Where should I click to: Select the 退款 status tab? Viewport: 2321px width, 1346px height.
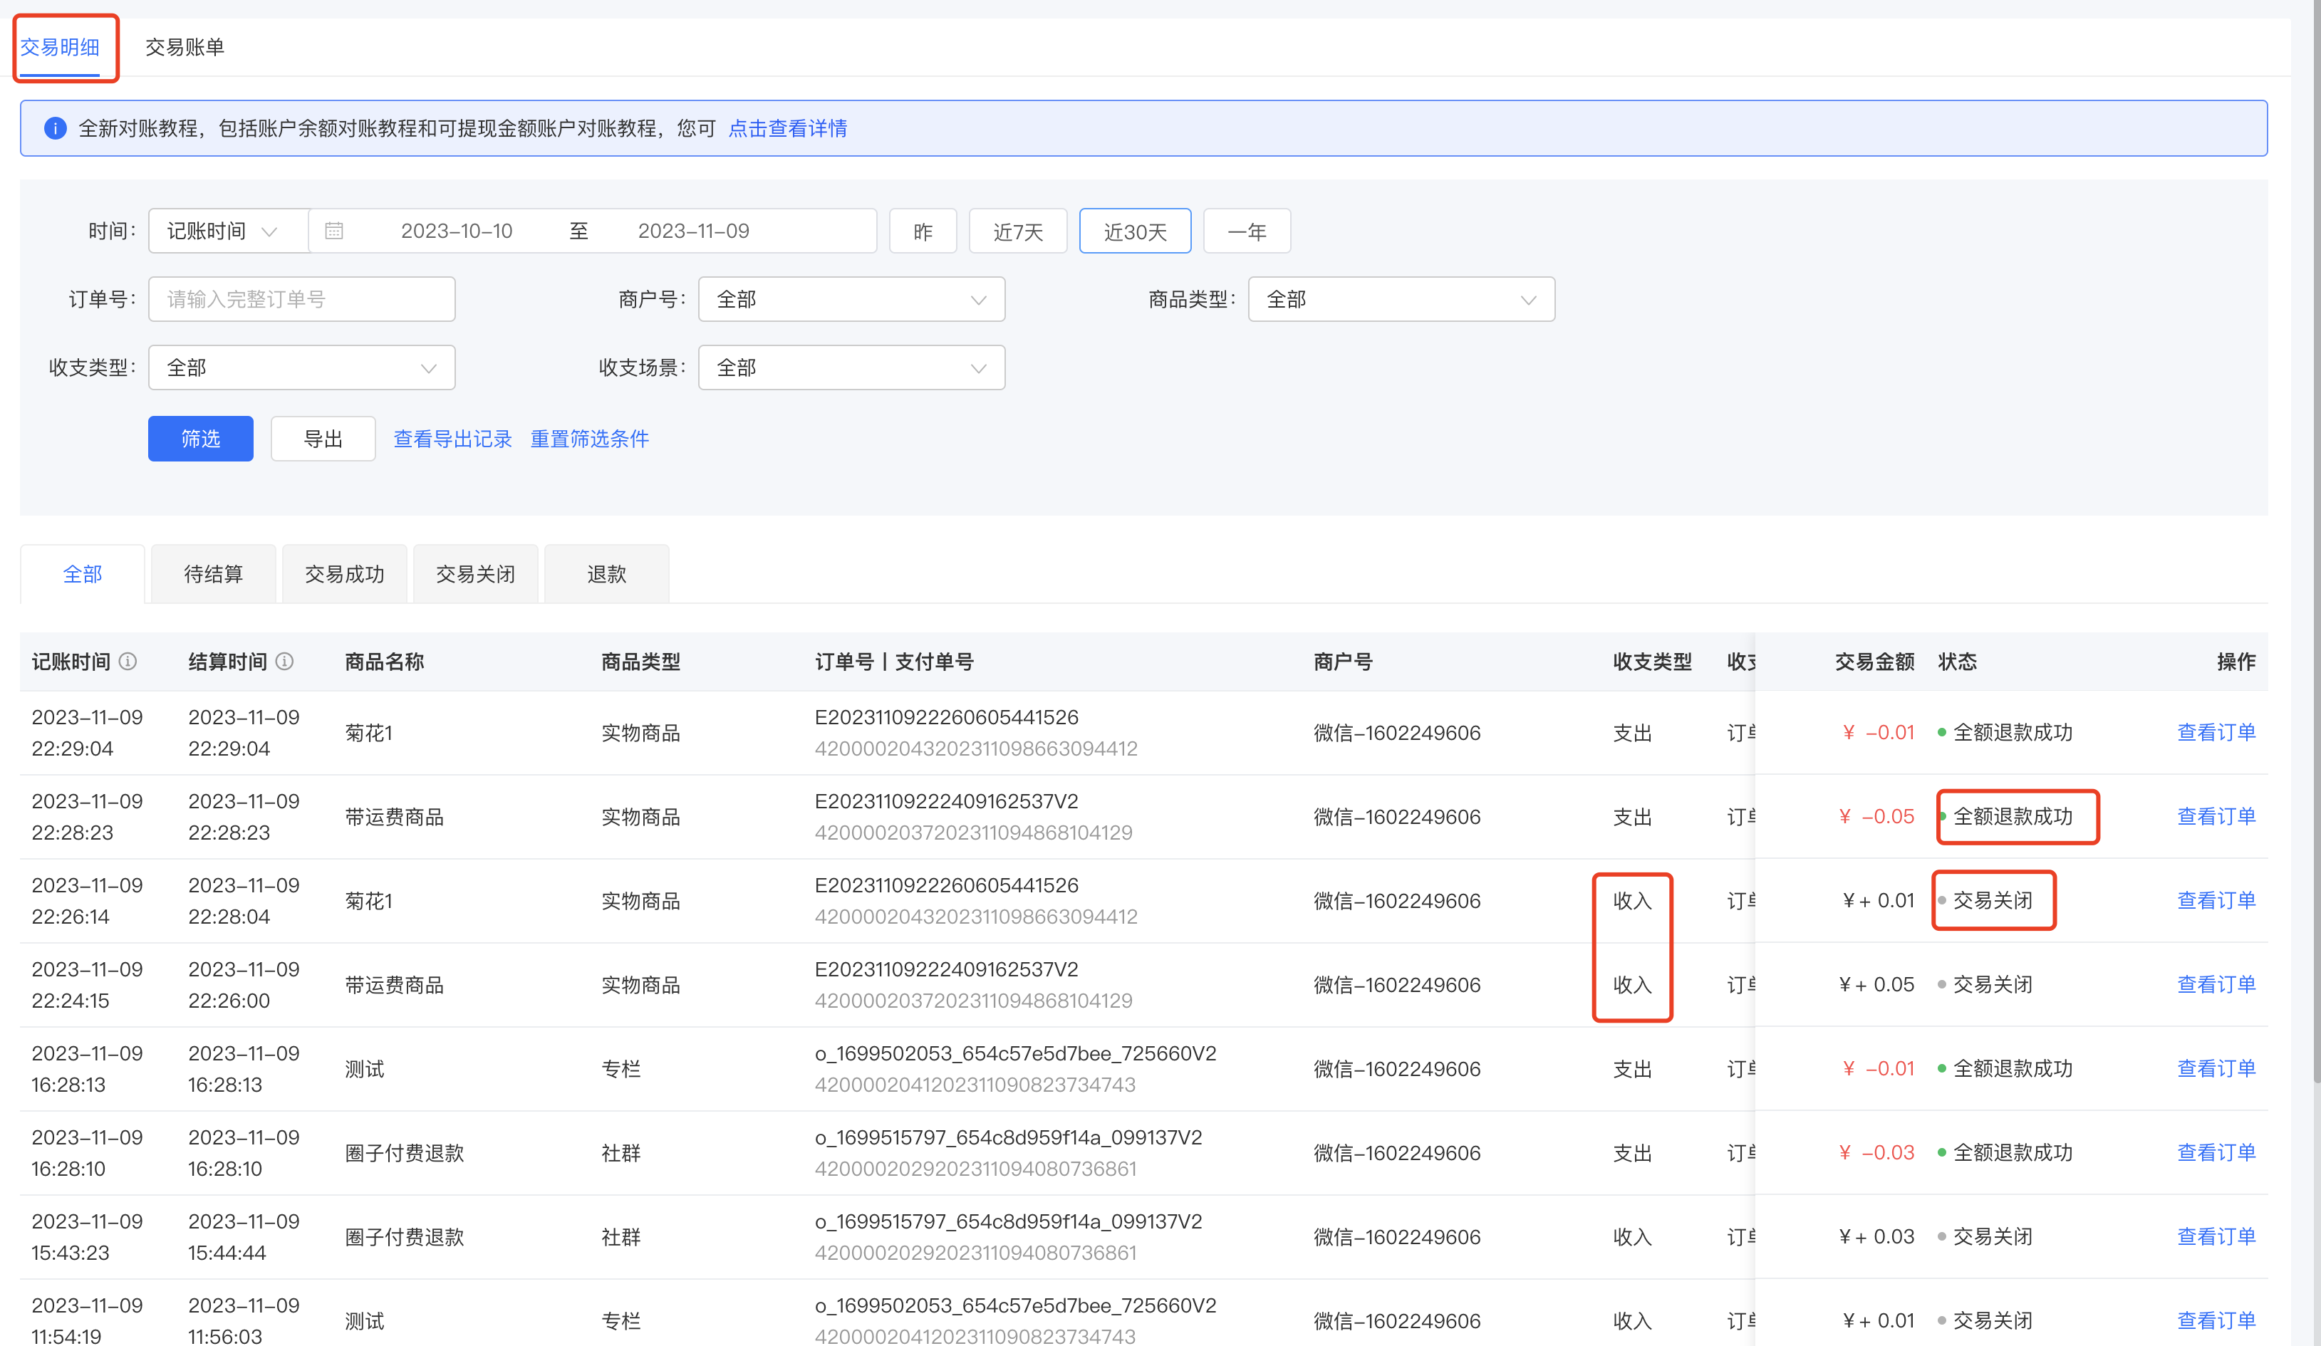607,573
